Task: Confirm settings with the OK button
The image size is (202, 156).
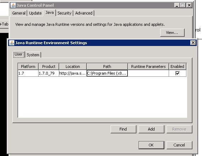Action: (151, 145)
